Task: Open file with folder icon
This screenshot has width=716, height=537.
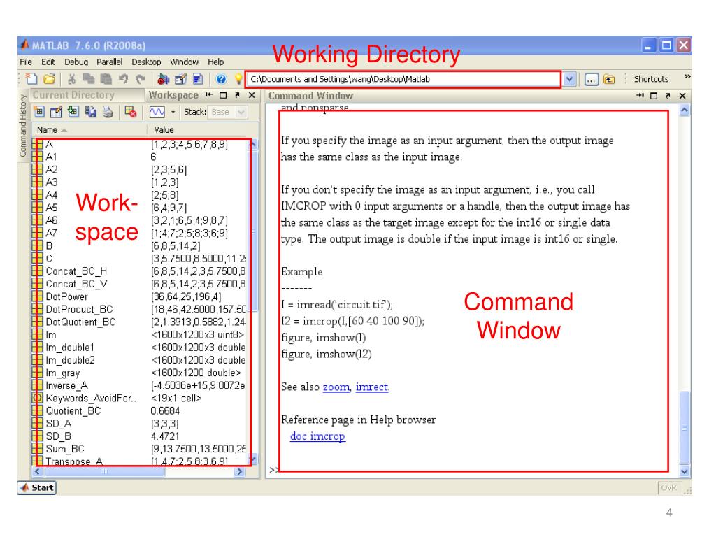Action: coord(49,79)
